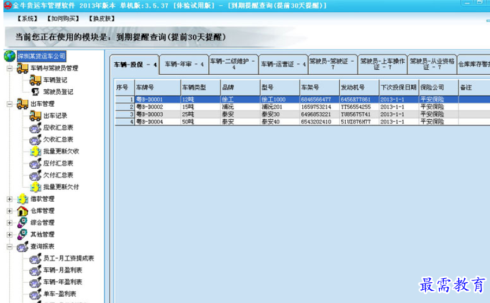The width and height of the screenshot is (490, 303).
Task: Expand the 综合管理 tree node
Action: point(9,223)
